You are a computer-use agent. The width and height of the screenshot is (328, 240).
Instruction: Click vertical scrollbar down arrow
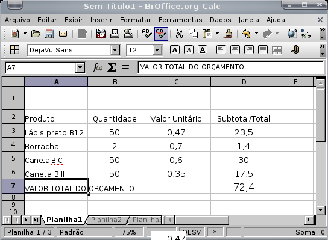click(x=321, y=209)
